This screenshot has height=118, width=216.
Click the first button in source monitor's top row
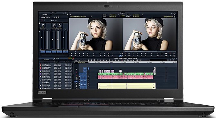click(71, 53)
